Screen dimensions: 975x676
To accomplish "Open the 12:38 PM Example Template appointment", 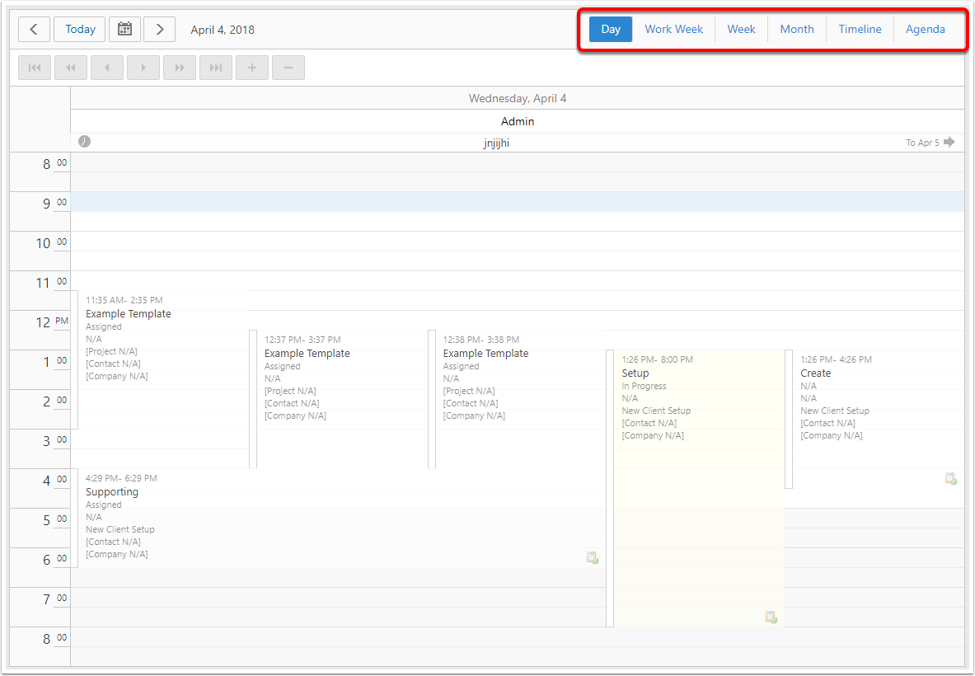I will (518, 399).
